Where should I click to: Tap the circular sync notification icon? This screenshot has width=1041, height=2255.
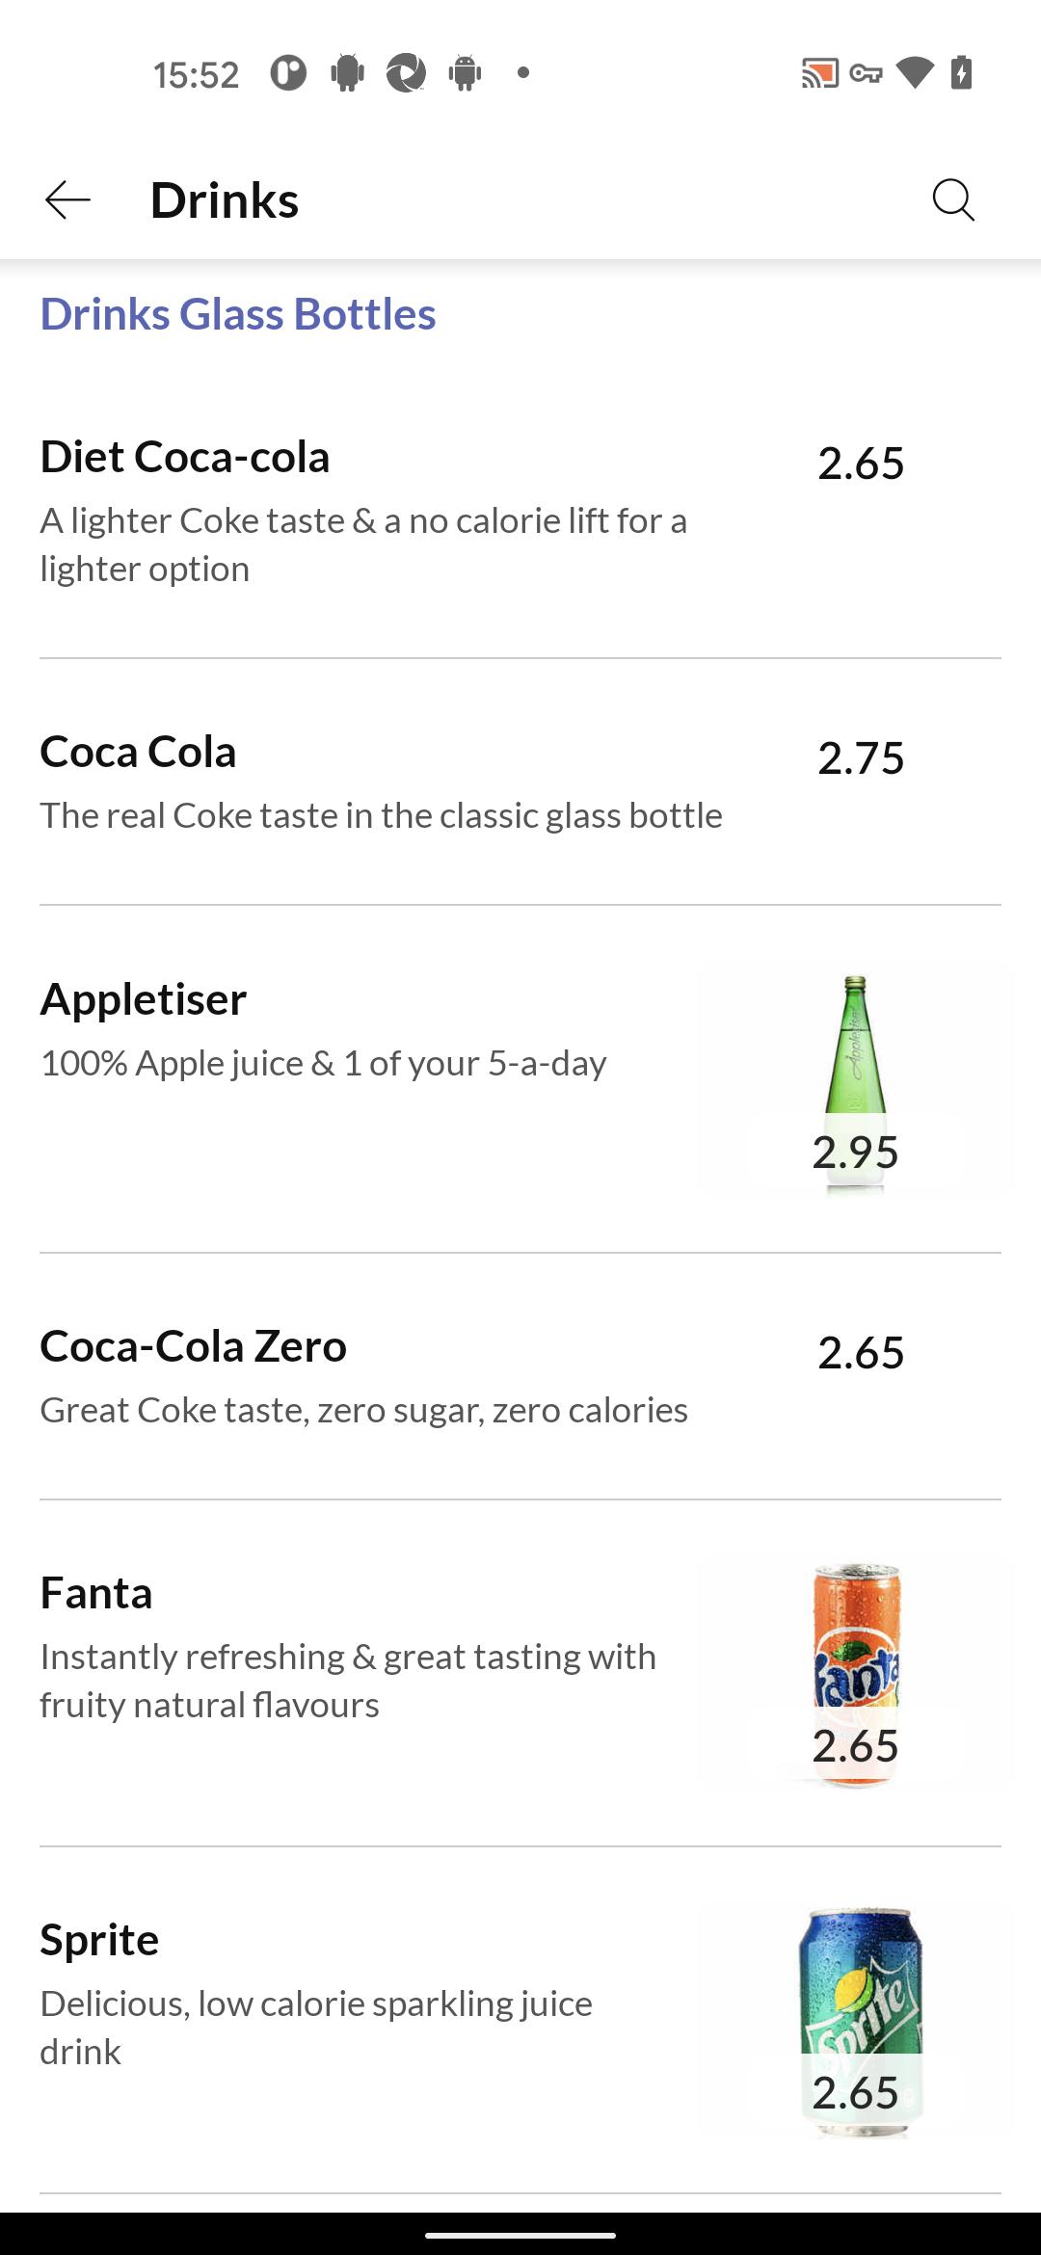[x=406, y=73]
